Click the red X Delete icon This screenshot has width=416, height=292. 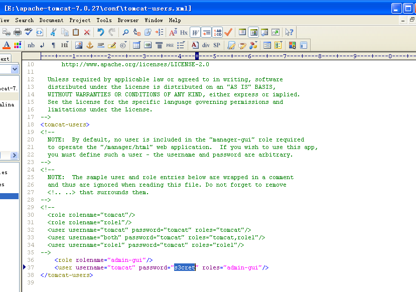pos(87,32)
